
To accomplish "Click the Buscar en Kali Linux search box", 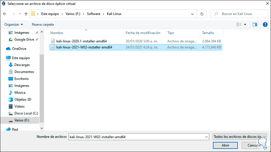I will 239,14.
